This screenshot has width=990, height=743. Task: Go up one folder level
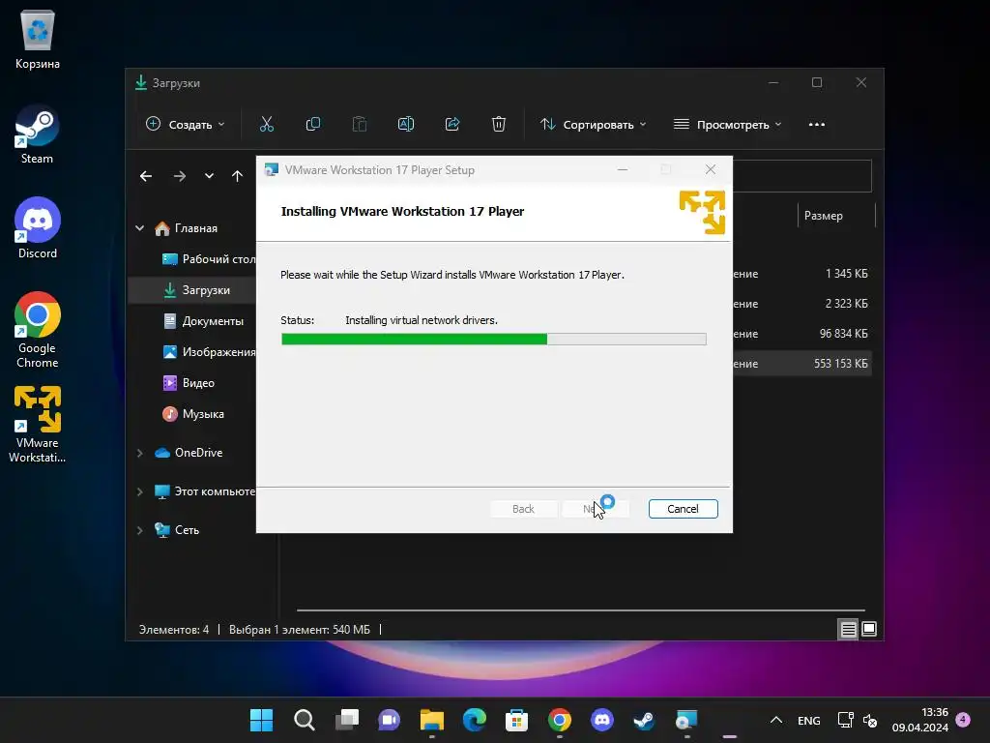pos(237,176)
